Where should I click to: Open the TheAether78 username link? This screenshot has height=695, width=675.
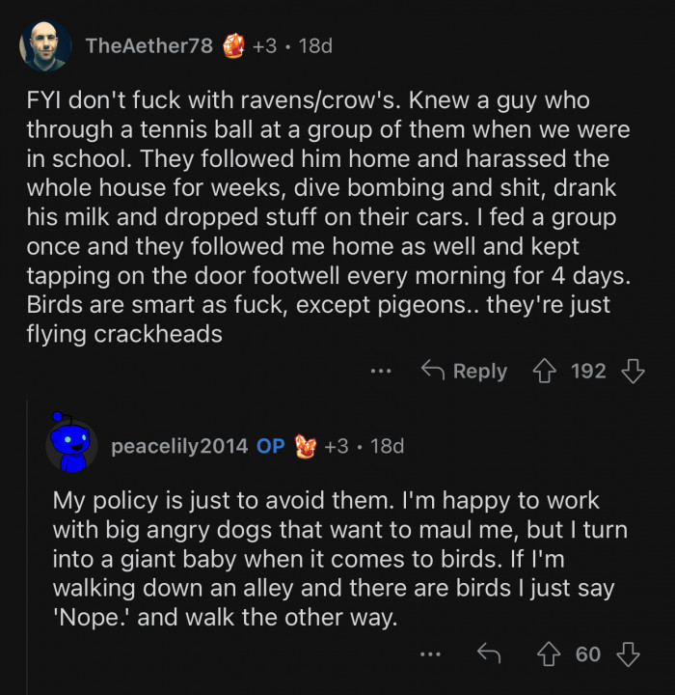[x=148, y=45]
